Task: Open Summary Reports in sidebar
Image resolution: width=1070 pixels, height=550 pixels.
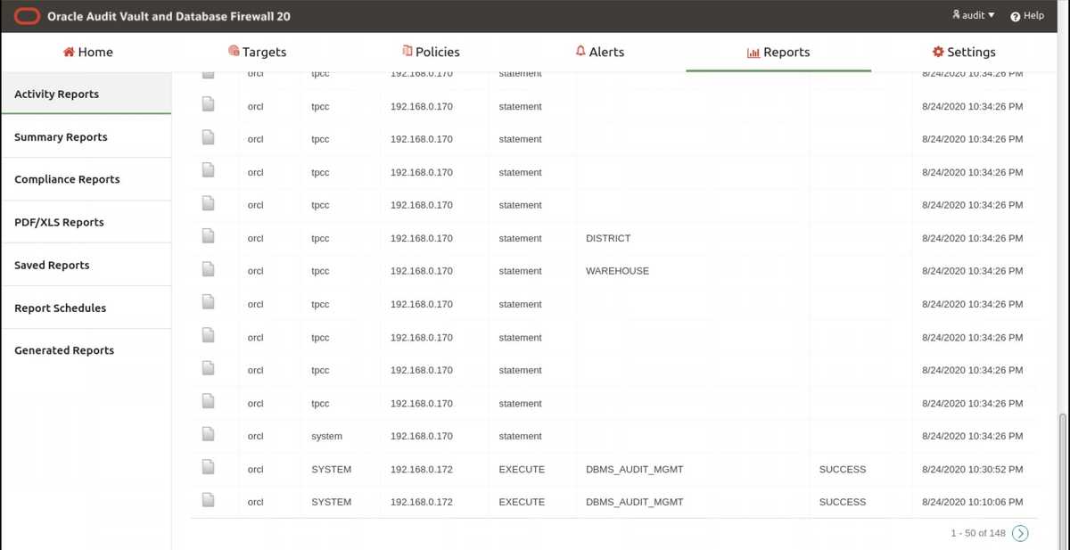Action: tap(61, 136)
